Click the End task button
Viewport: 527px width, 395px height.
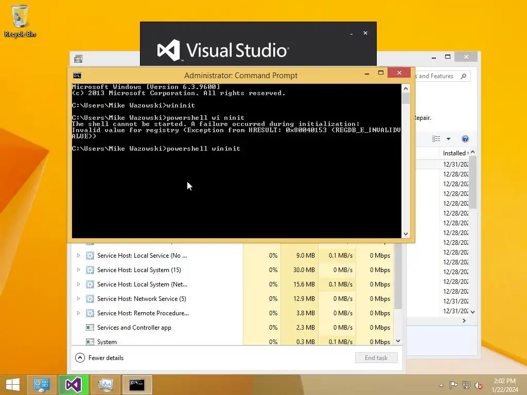pos(376,358)
